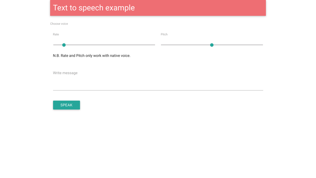Click the N.B. native voice note text

click(x=92, y=56)
